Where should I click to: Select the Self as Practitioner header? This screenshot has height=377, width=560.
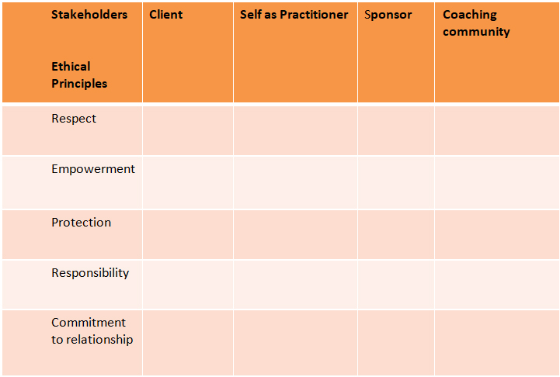coord(294,15)
